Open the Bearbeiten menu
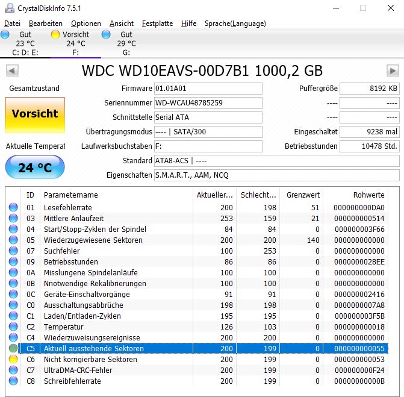Image resolution: width=404 pixels, height=397 pixels. point(46,23)
